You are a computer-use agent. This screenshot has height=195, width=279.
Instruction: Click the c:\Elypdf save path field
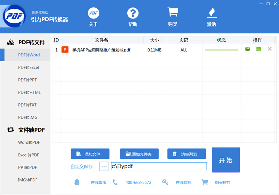159,166
